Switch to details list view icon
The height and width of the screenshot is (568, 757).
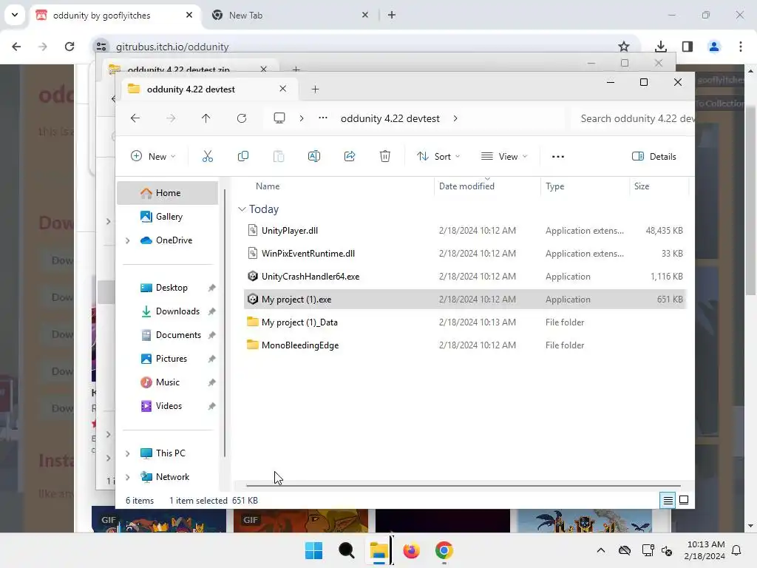[668, 501]
